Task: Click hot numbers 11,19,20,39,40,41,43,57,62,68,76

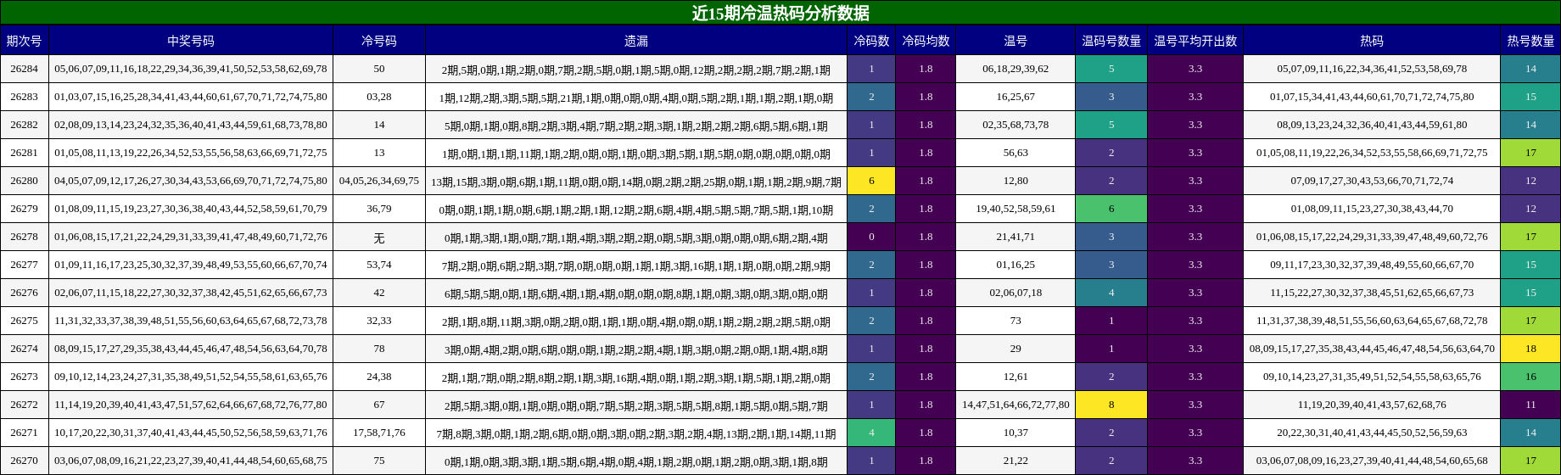Action: tap(1372, 405)
